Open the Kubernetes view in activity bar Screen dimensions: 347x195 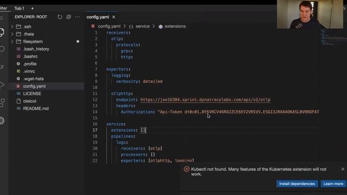point(2,121)
